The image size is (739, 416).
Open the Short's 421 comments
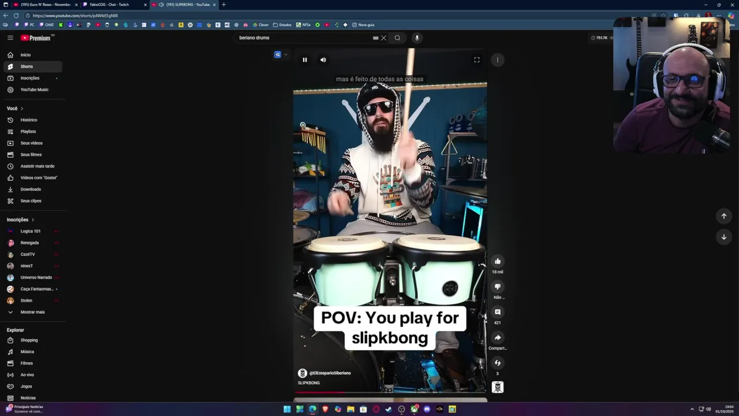click(x=498, y=312)
